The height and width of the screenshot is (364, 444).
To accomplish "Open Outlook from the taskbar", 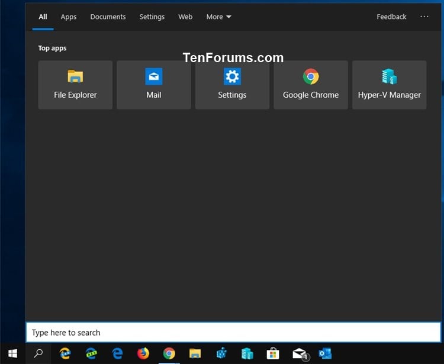I will 325,353.
